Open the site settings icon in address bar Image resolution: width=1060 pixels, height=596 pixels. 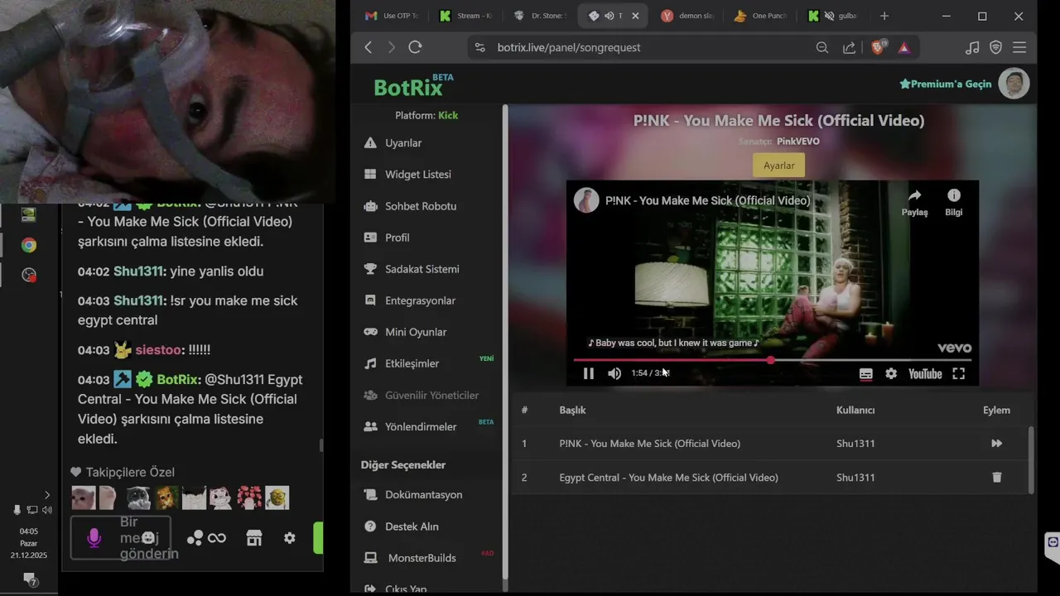coord(479,47)
